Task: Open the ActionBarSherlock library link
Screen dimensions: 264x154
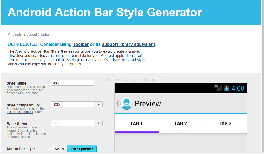Action: pos(20,112)
